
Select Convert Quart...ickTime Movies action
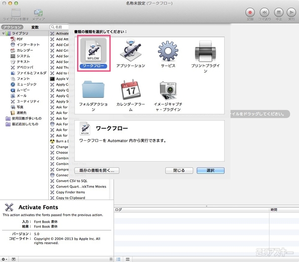tap(81, 186)
